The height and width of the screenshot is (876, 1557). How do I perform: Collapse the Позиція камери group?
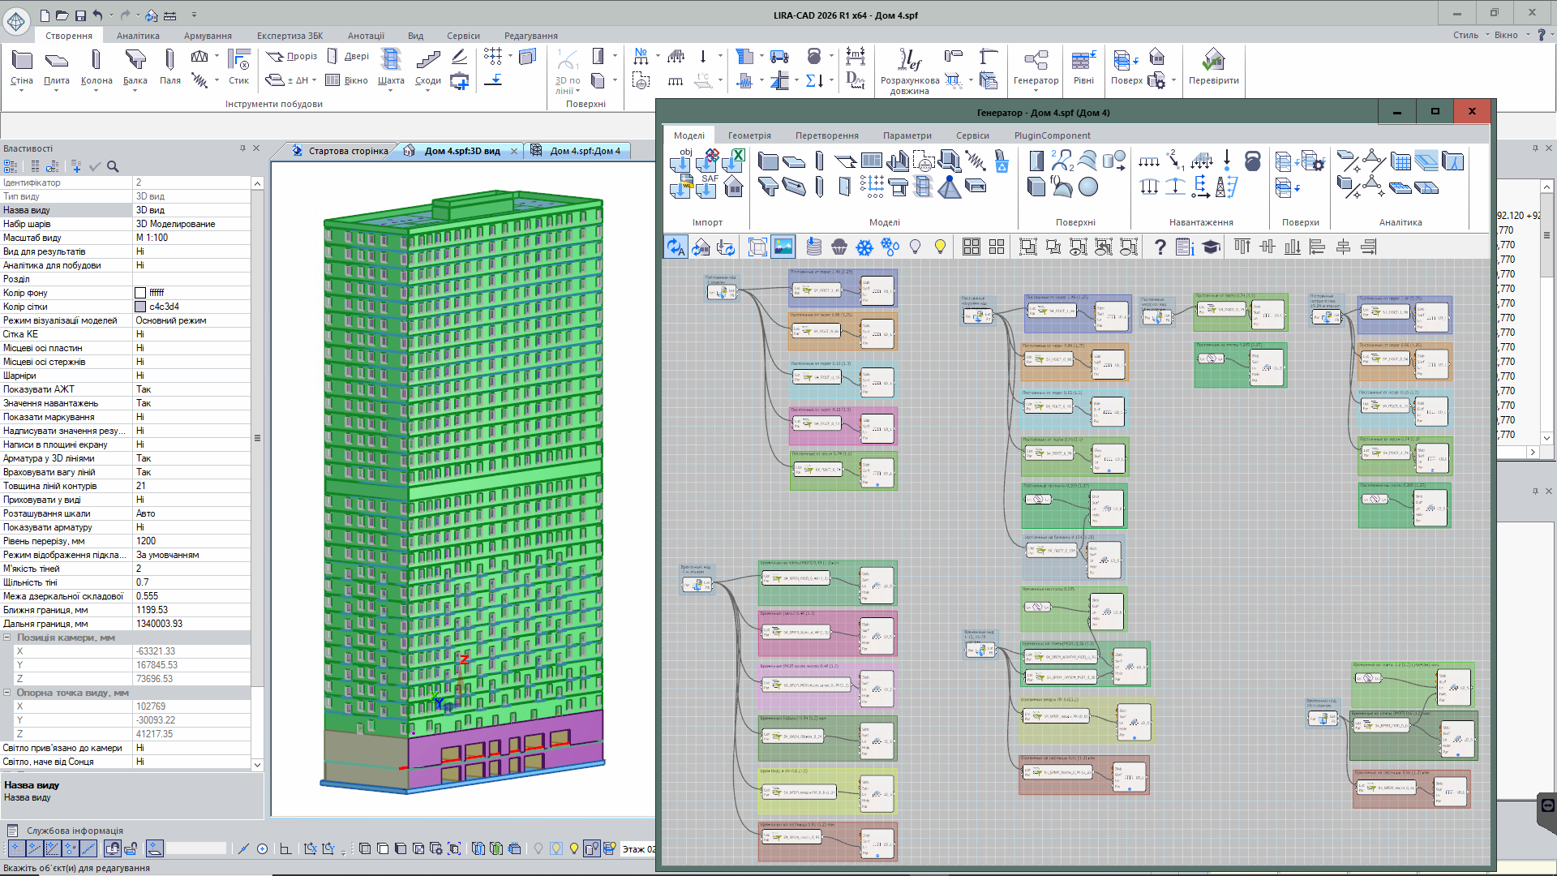tap(7, 638)
